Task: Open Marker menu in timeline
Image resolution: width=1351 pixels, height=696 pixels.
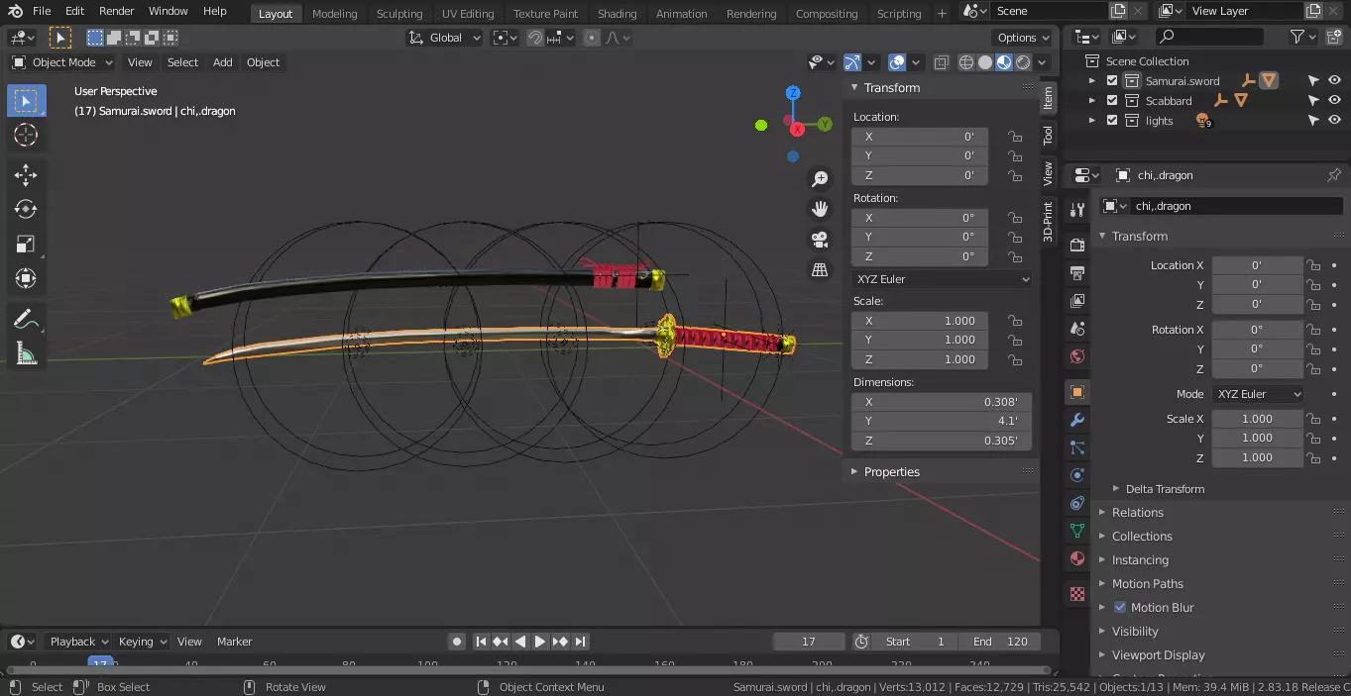Action: pyautogui.click(x=235, y=642)
